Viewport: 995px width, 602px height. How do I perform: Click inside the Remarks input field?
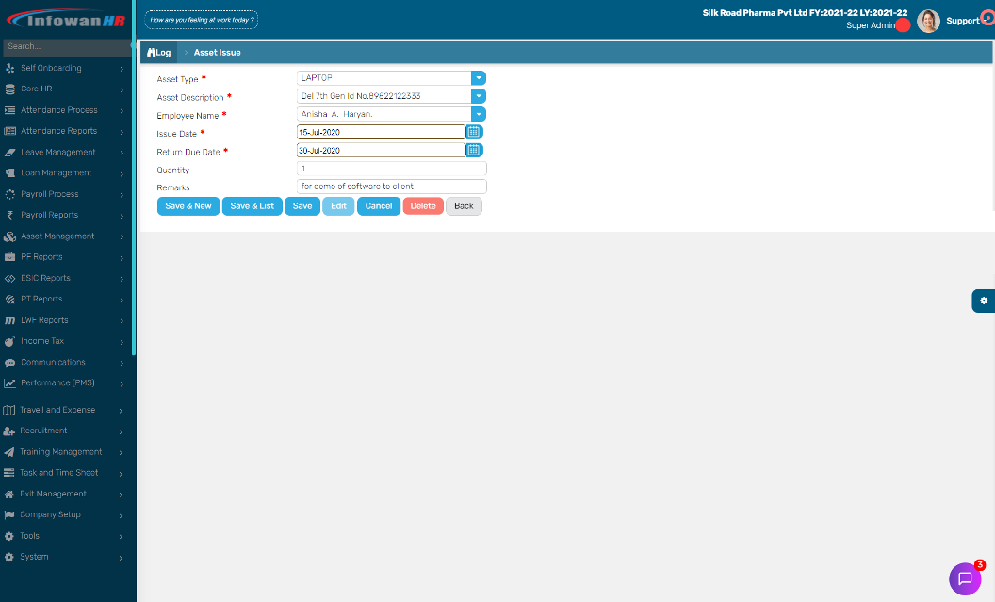coord(391,187)
